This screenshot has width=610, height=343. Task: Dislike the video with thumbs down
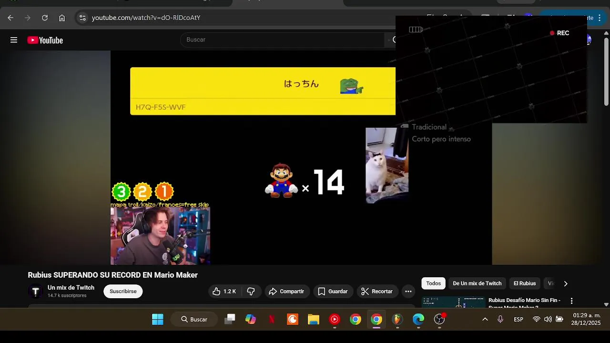(x=251, y=291)
